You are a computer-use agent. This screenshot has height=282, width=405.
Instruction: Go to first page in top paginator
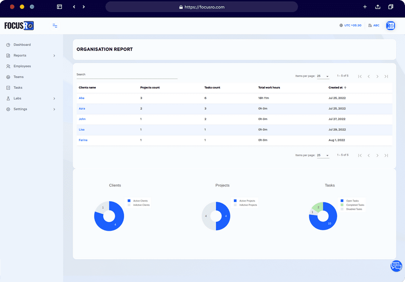[360, 76]
